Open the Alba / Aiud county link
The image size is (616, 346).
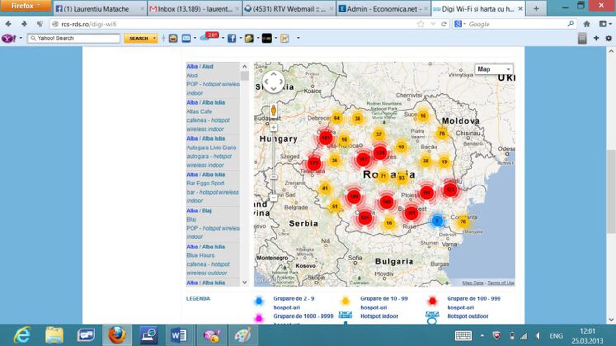coord(200,67)
